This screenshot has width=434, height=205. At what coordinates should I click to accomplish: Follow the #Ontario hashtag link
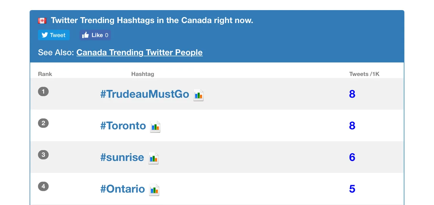122,189
